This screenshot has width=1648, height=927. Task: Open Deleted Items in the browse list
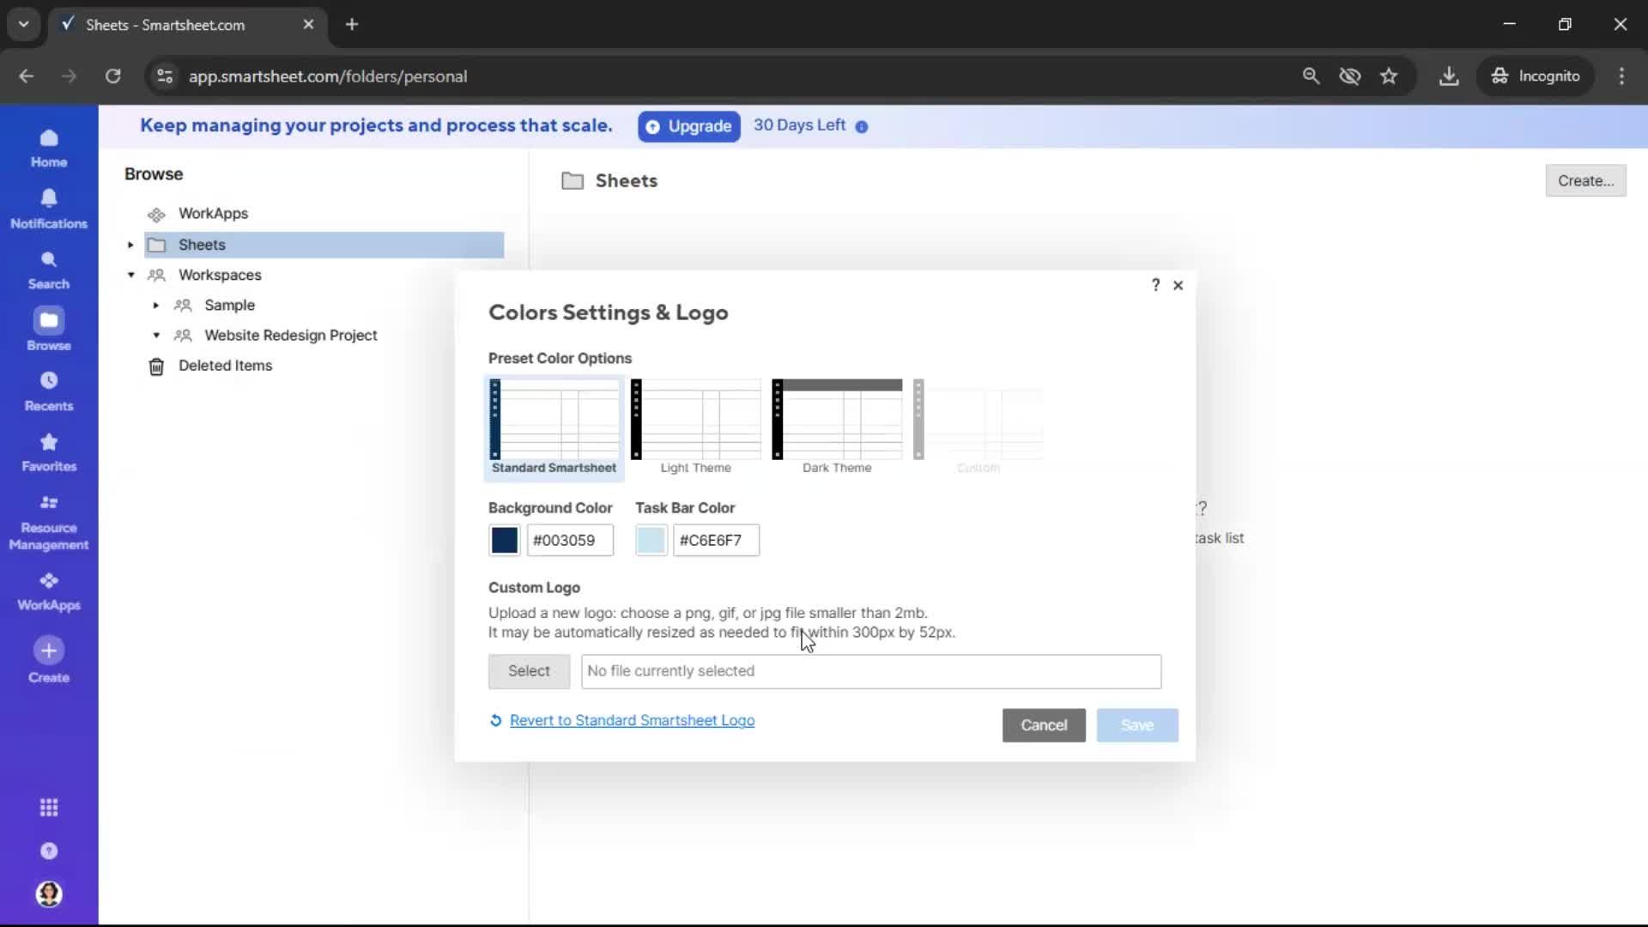coord(225,365)
